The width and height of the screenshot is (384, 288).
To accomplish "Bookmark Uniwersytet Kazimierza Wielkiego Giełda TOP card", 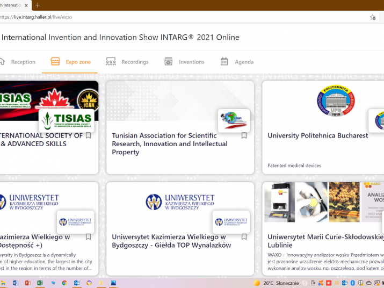I will tap(244, 237).
